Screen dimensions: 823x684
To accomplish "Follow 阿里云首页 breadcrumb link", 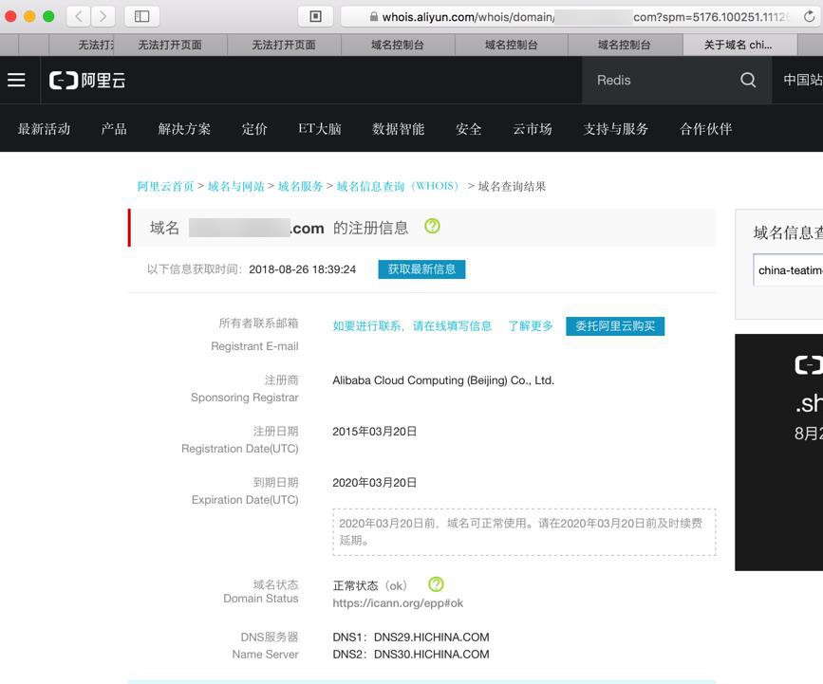I will point(165,186).
